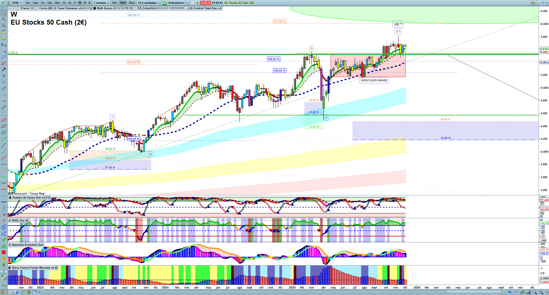Toggle the Precio checkbox
This screenshot has height=295, width=549.
coord(19,8)
